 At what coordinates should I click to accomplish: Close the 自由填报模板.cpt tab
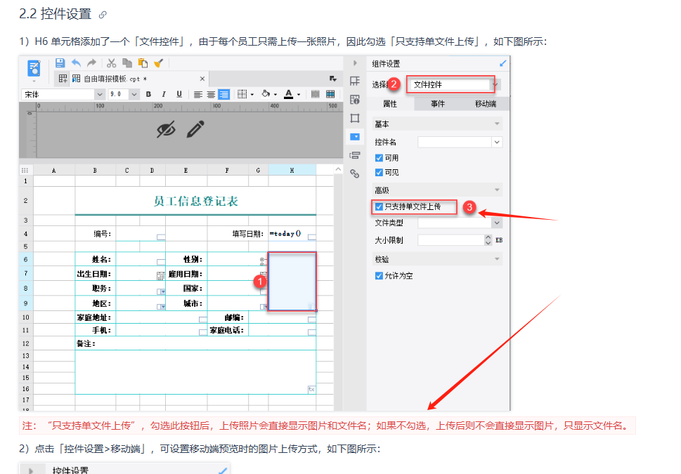(202, 79)
